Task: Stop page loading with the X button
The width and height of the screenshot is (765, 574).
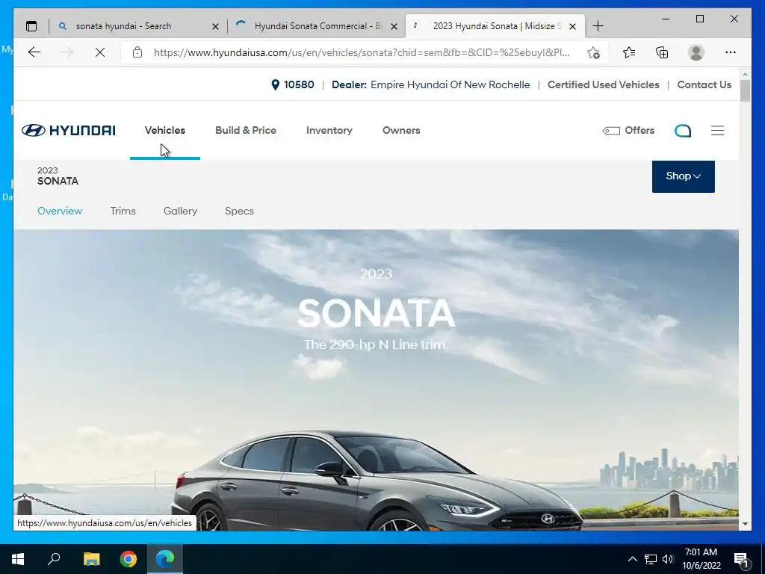Action: tap(100, 52)
